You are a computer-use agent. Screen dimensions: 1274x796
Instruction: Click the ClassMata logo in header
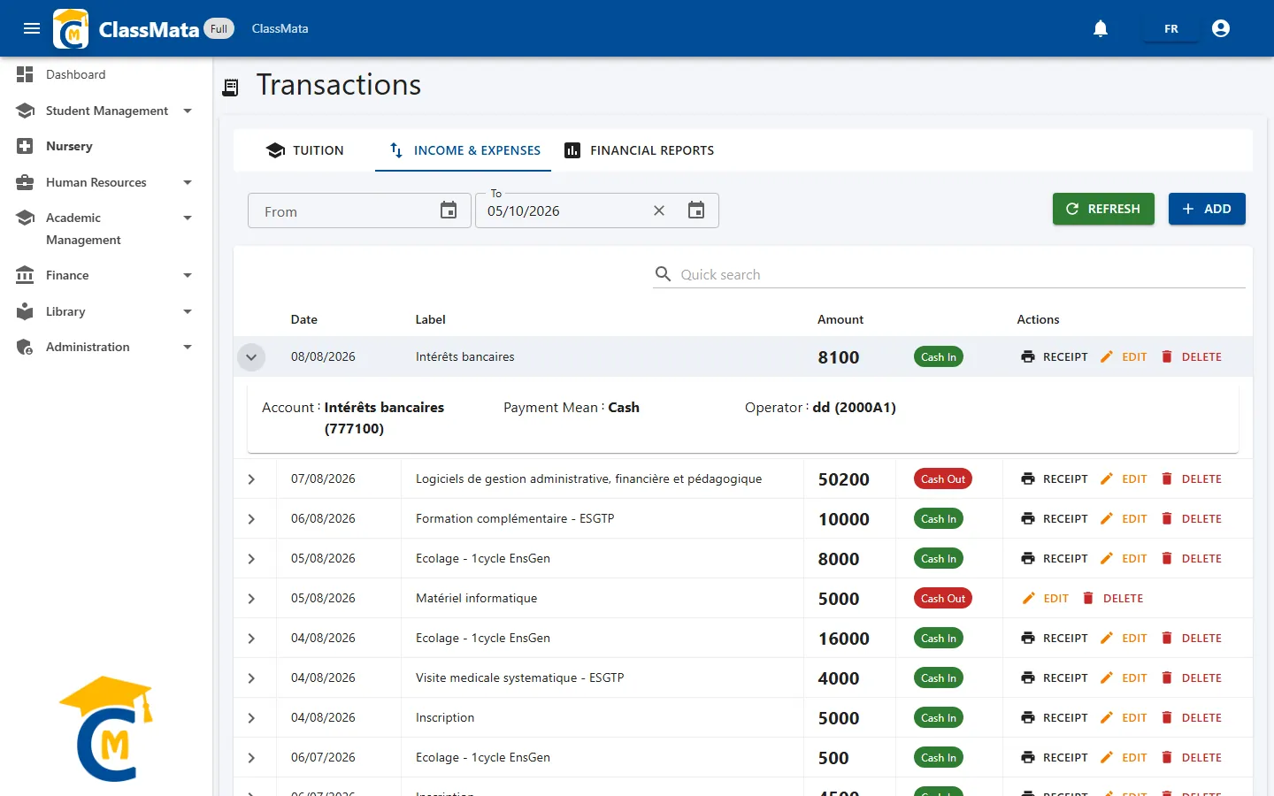pos(71,28)
